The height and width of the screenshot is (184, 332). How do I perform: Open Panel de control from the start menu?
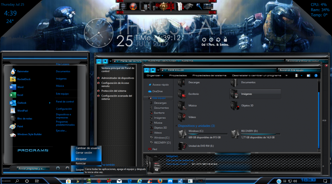[x=65, y=102]
